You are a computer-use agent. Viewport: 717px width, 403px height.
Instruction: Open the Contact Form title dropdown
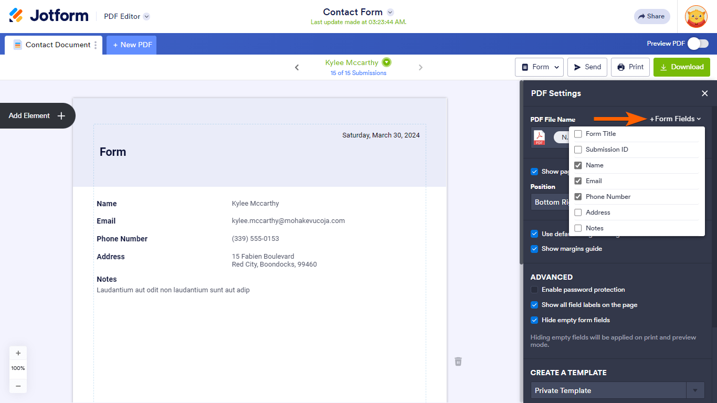390,12
